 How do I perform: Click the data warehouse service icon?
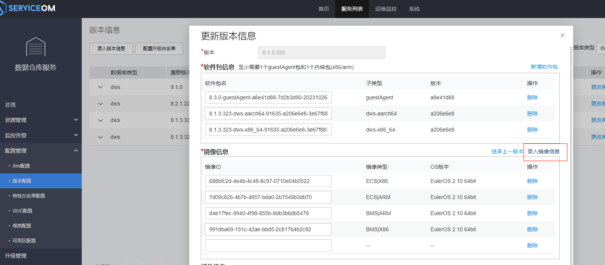[36, 47]
